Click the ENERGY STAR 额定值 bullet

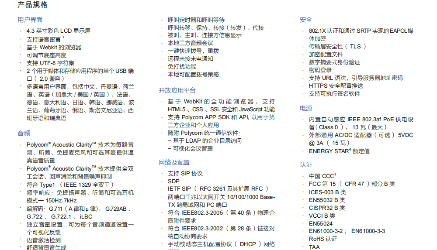[339, 151]
